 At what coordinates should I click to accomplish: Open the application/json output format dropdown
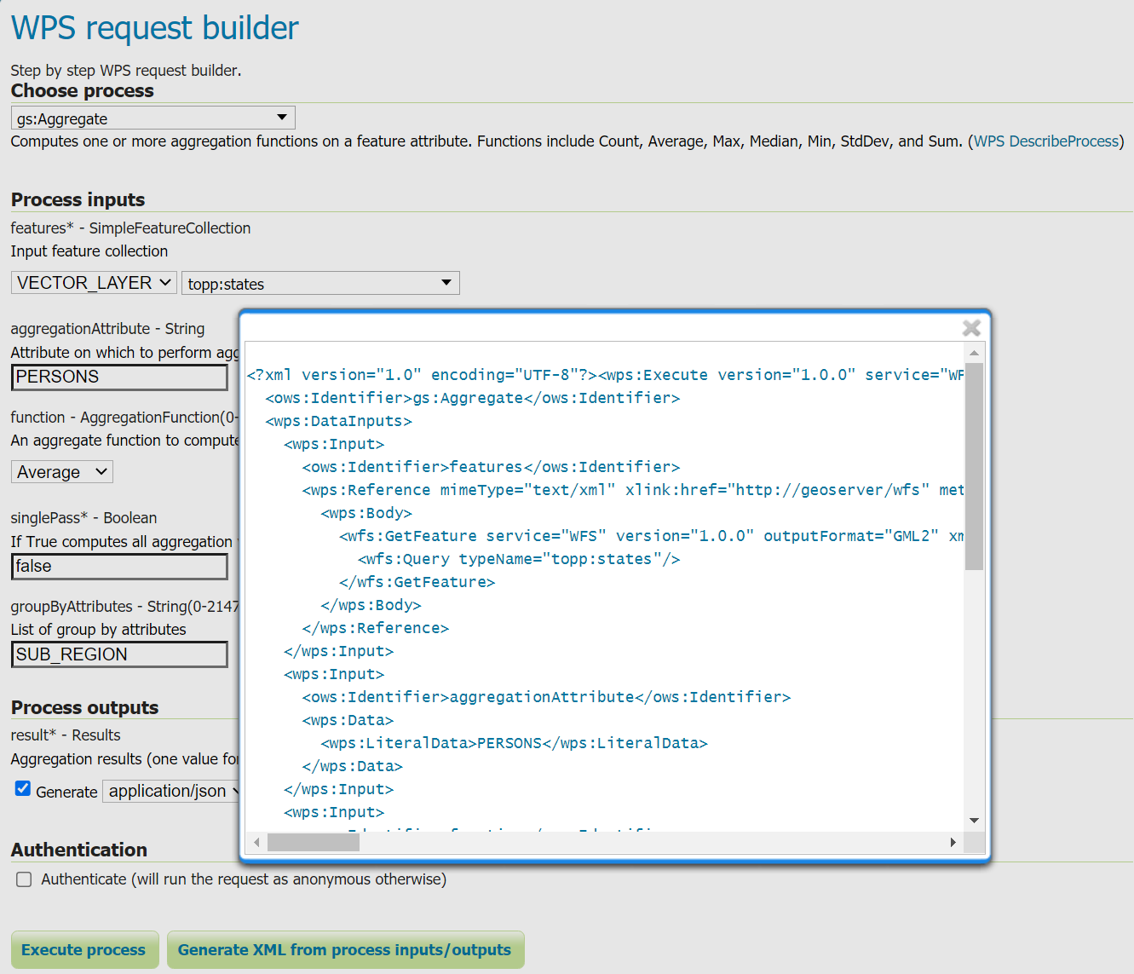(x=170, y=792)
